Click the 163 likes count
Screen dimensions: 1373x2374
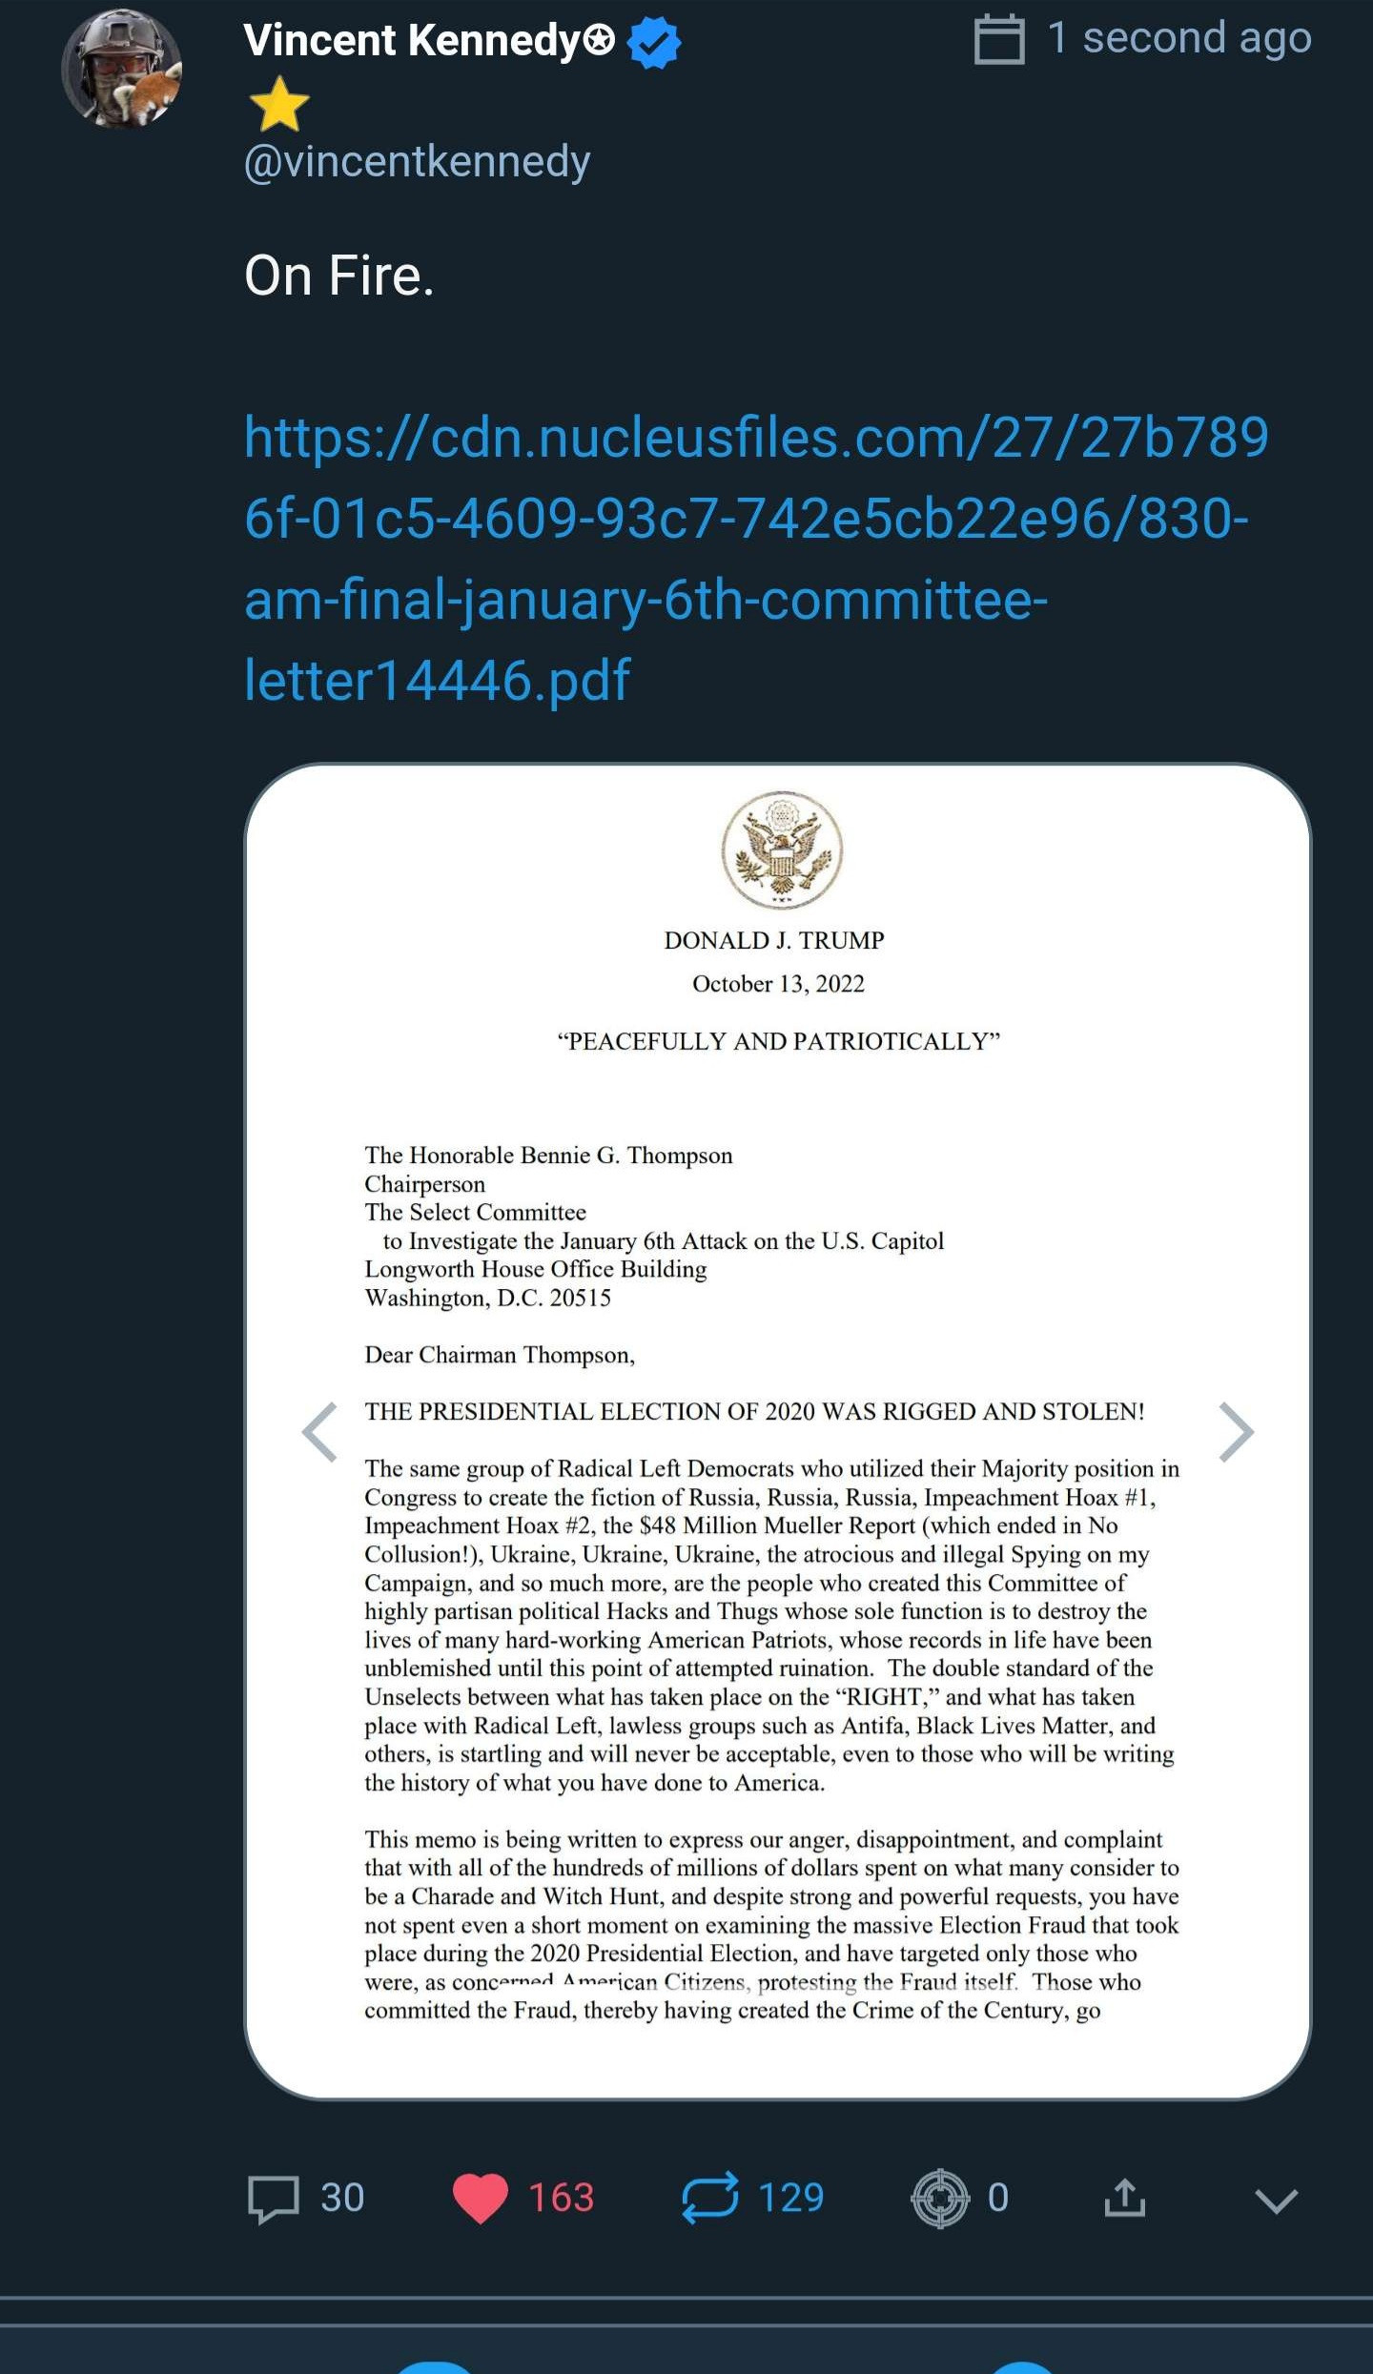click(562, 2199)
